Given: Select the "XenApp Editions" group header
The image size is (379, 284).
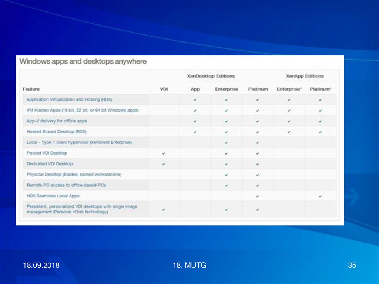Looking at the screenshot, I should point(305,76).
